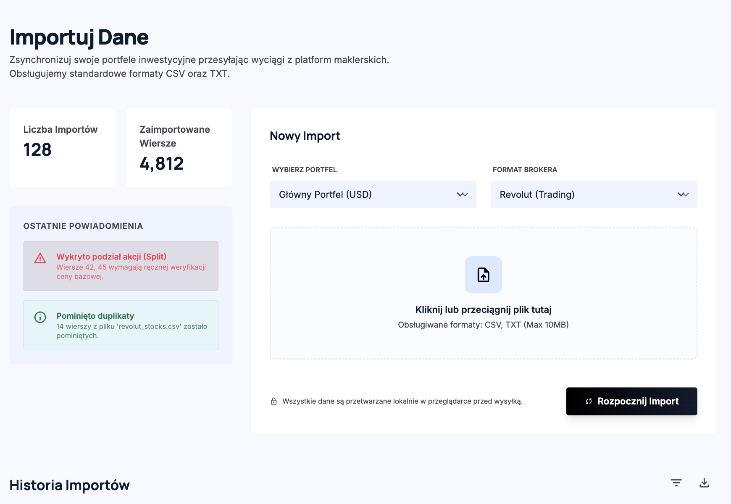Image resolution: width=731 pixels, height=504 pixels.
Task: Click the download icon for Historia Importów
Action: point(704,483)
